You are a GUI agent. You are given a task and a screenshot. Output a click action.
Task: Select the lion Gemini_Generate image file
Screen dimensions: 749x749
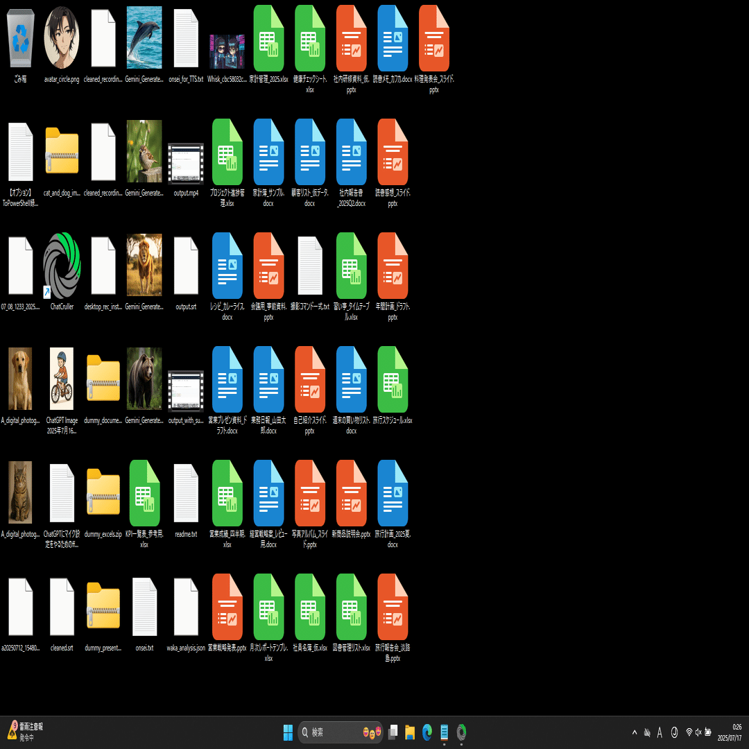click(x=144, y=265)
